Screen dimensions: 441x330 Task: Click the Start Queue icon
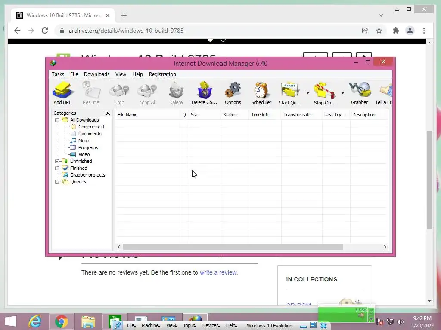tap(290, 93)
